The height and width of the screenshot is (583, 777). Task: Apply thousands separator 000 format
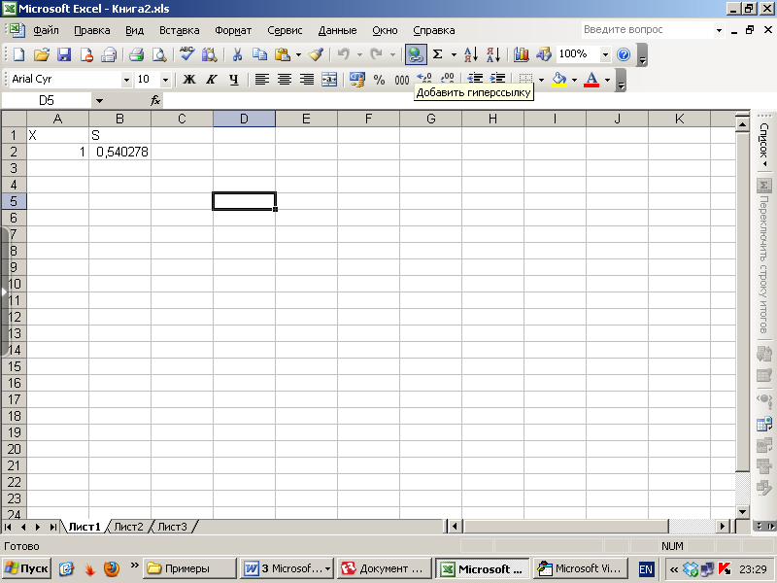[402, 79]
